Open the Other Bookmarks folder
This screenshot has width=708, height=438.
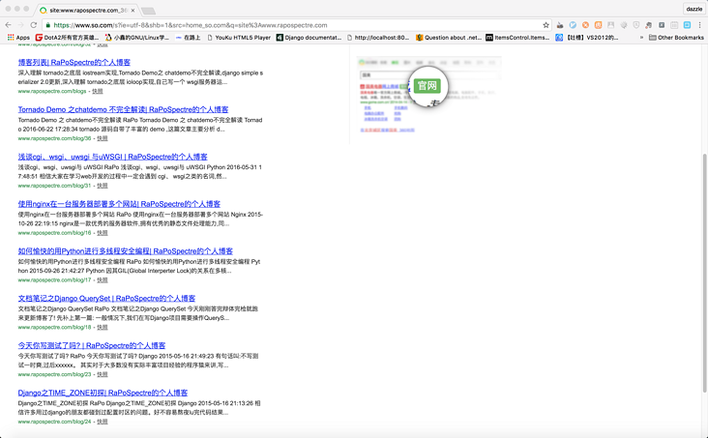click(x=676, y=38)
